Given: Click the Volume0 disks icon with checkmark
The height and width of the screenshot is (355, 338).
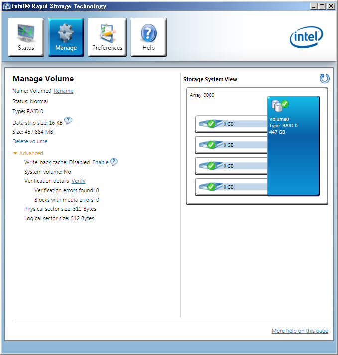Looking at the screenshot, I should [x=280, y=106].
